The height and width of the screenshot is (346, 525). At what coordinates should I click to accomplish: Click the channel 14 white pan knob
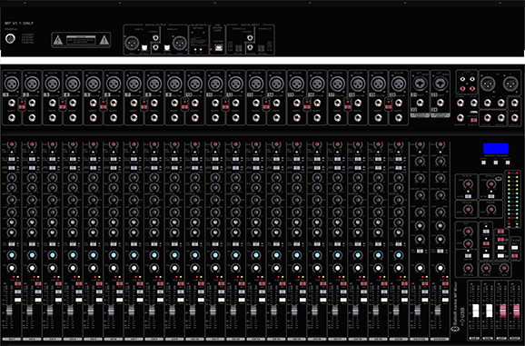[x=276, y=268]
